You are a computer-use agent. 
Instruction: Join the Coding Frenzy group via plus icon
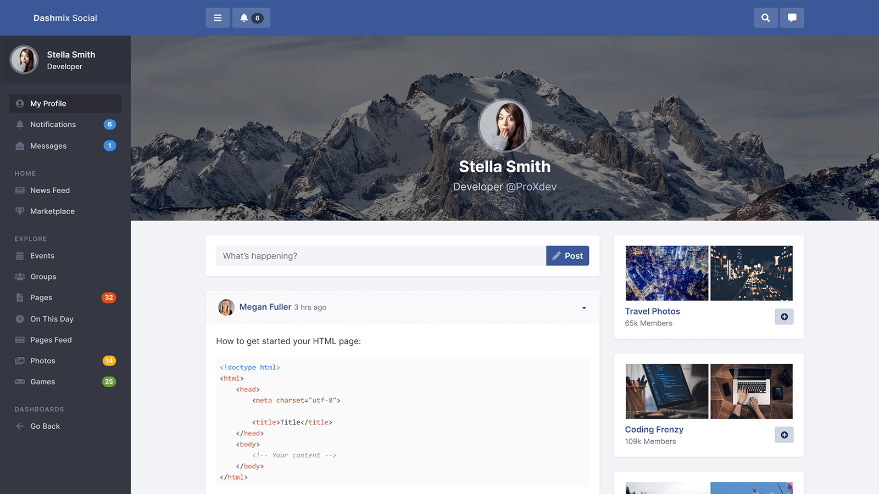coord(784,435)
